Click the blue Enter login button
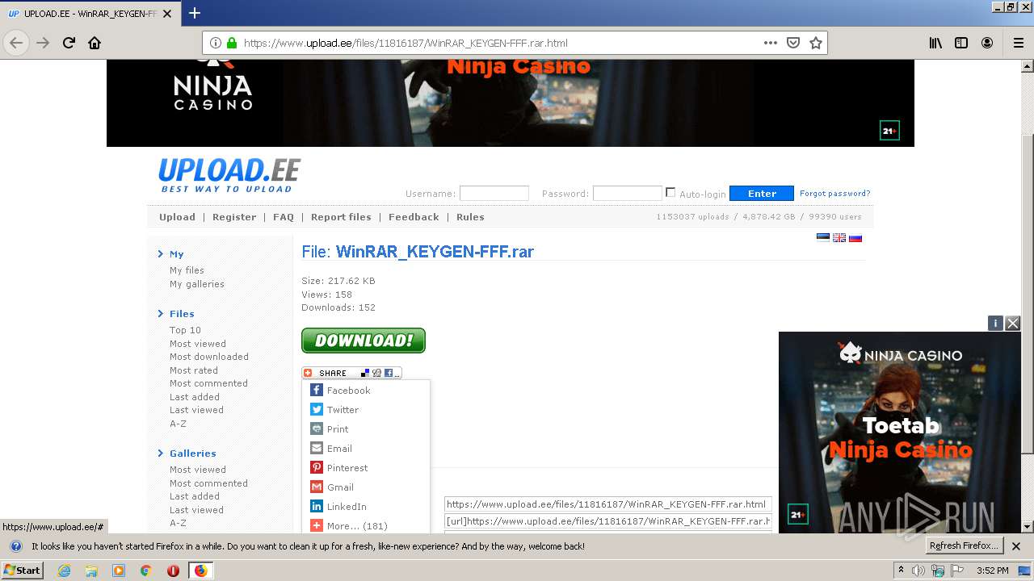This screenshot has width=1034, height=581. [x=762, y=194]
